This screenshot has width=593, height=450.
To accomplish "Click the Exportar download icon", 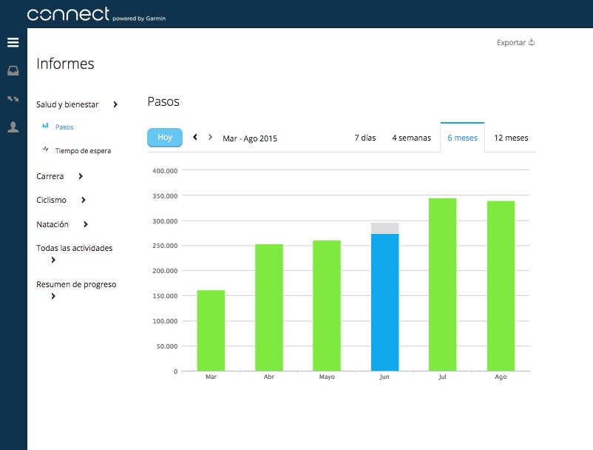I will (x=532, y=42).
